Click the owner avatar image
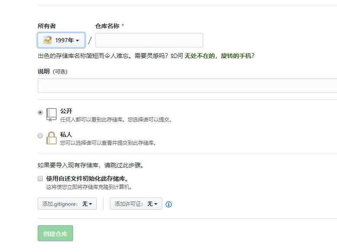This screenshot has height=252, width=337. pyautogui.click(x=48, y=40)
